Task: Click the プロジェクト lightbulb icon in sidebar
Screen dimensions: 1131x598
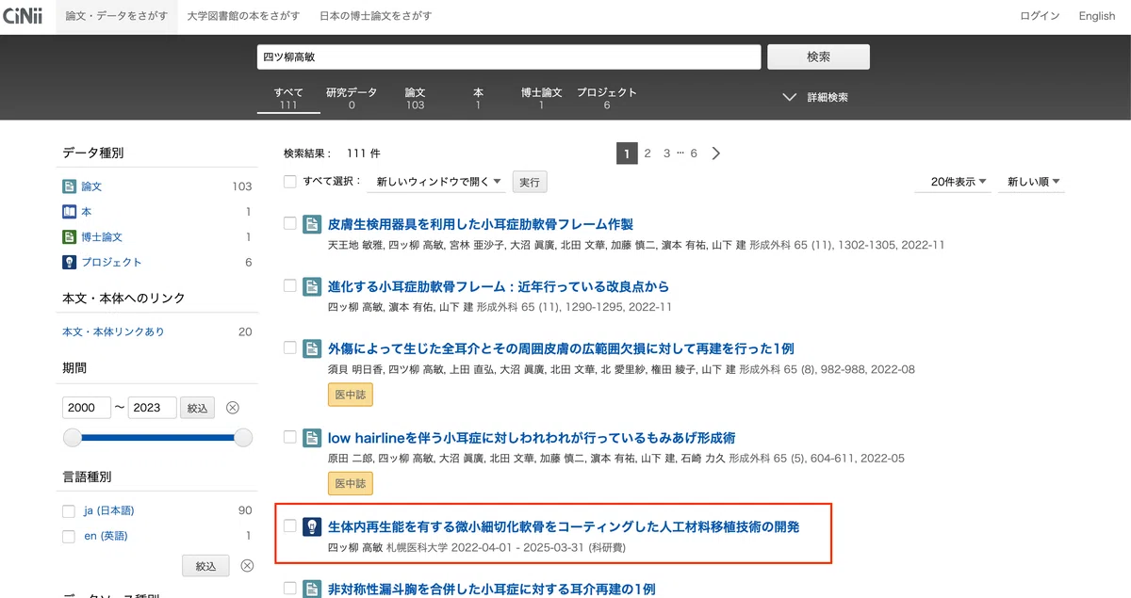Action: pyautogui.click(x=70, y=262)
